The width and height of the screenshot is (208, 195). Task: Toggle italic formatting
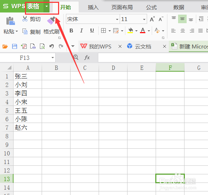(82, 31)
